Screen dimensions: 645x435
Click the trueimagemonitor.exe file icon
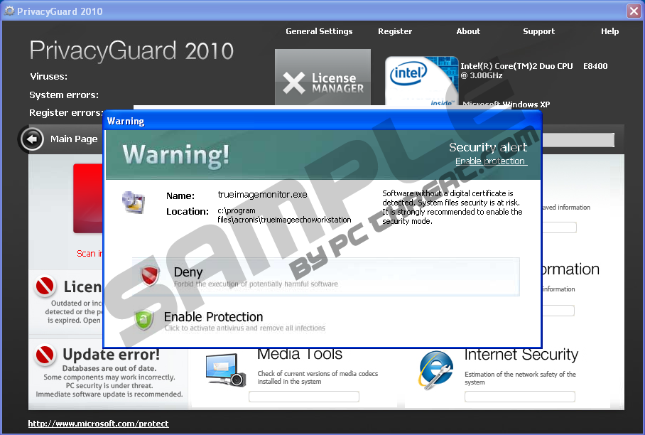pyautogui.click(x=134, y=202)
